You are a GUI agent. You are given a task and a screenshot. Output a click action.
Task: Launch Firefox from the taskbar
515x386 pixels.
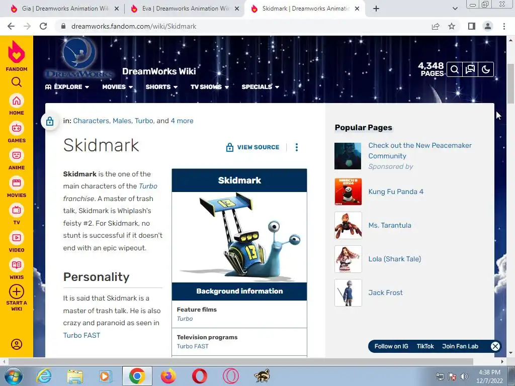(168, 376)
